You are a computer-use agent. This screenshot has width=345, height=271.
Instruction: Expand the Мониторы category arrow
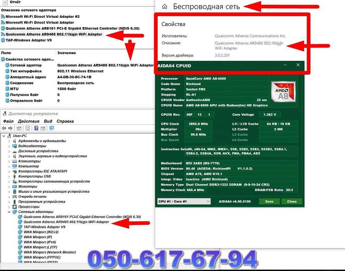pos(9,187)
